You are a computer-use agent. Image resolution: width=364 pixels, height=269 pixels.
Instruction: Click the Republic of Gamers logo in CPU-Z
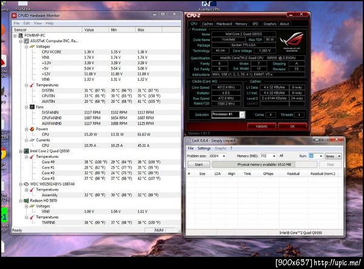tap(292, 42)
